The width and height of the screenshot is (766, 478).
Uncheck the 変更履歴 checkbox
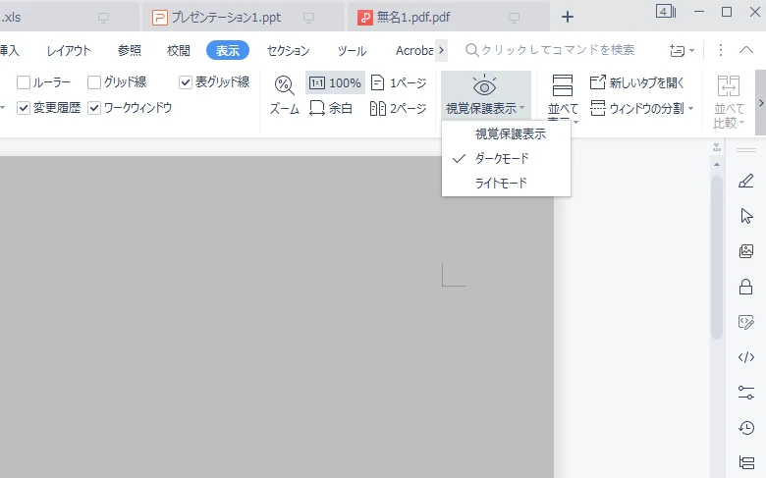coord(24,108)
